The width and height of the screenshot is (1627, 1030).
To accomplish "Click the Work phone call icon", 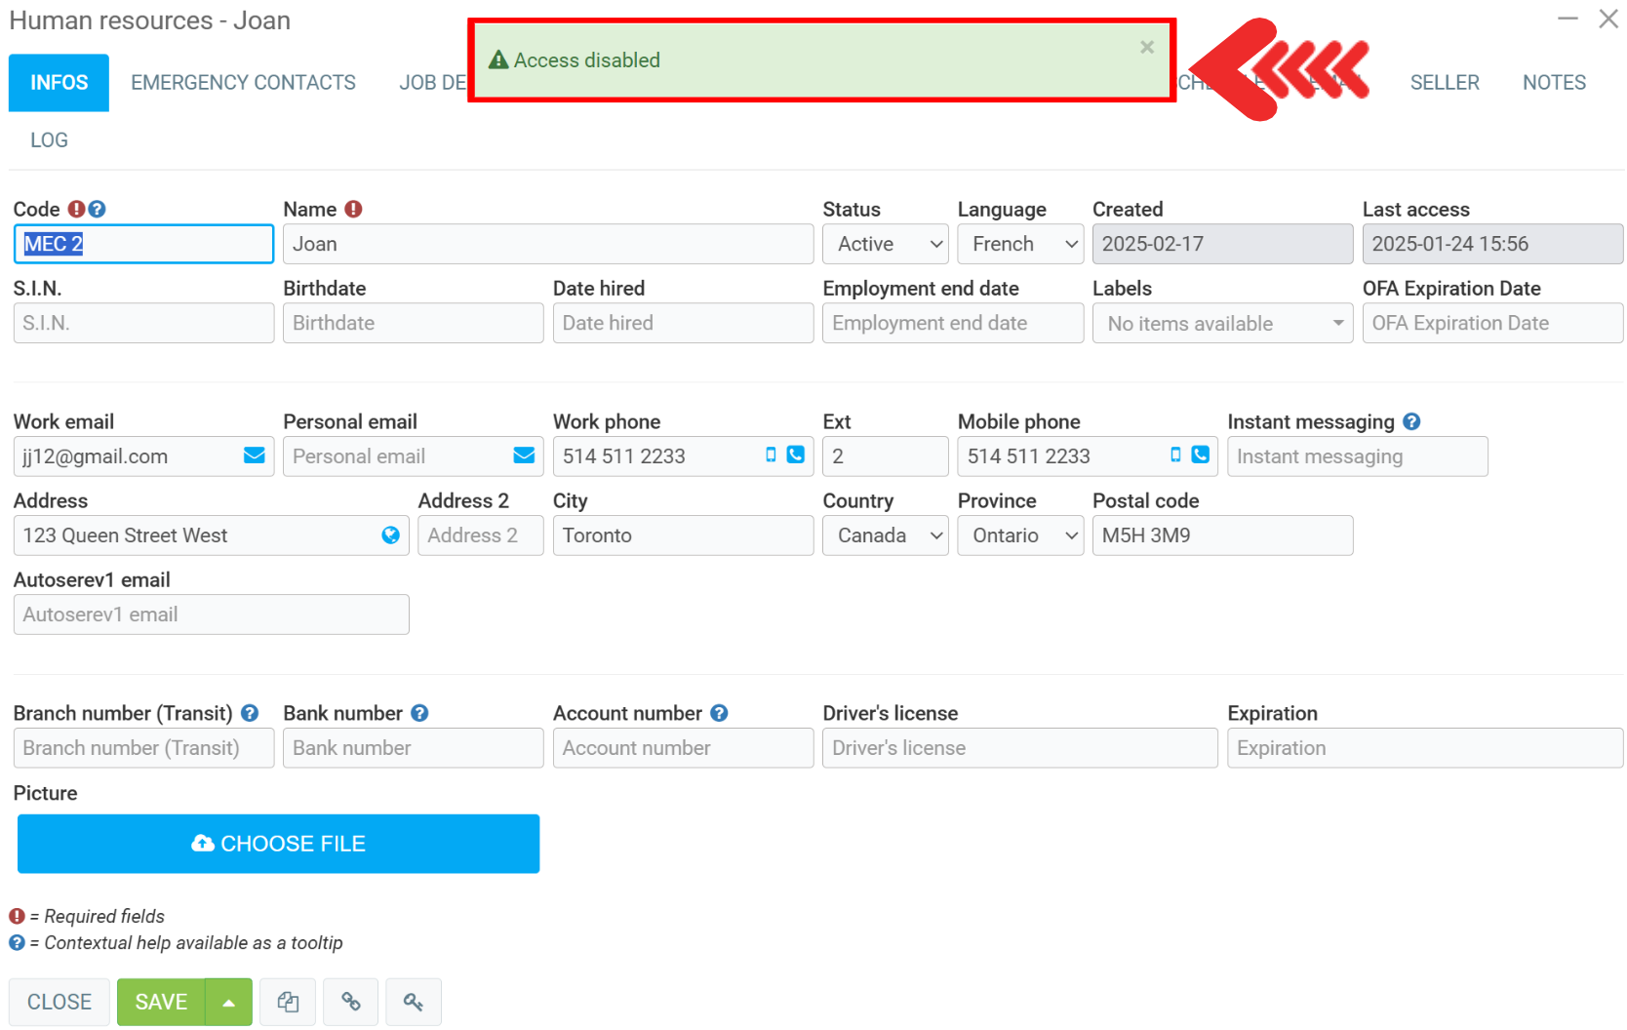I will (x=796, y=455).
